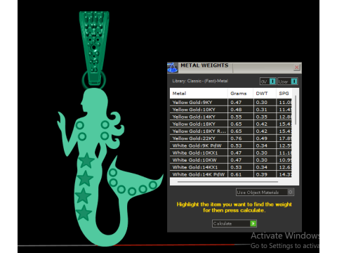337x253 pixels.
Task: Sort by the Metal column header
Action: click(x=199, y=93)
